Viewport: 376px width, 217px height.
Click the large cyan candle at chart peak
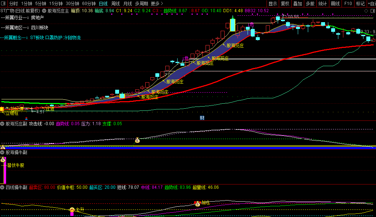232,25
